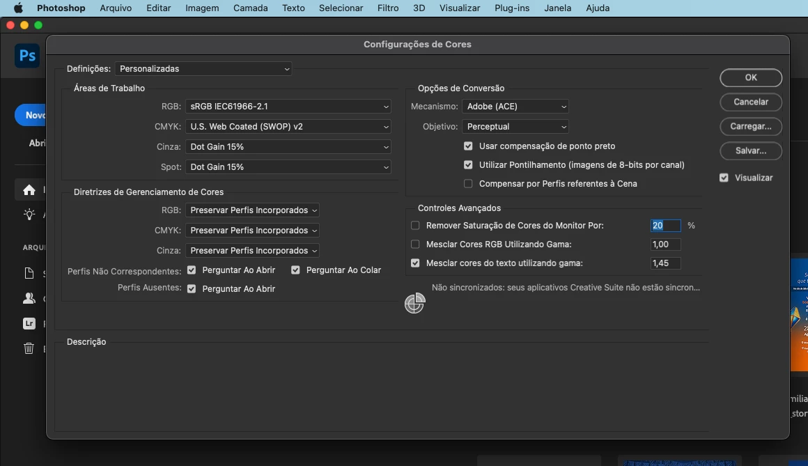Click the text gamma 1,45 field

click(665, 263)
